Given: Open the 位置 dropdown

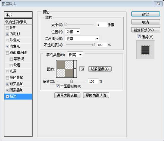Looking at the screenshot, I should point(72,32).
